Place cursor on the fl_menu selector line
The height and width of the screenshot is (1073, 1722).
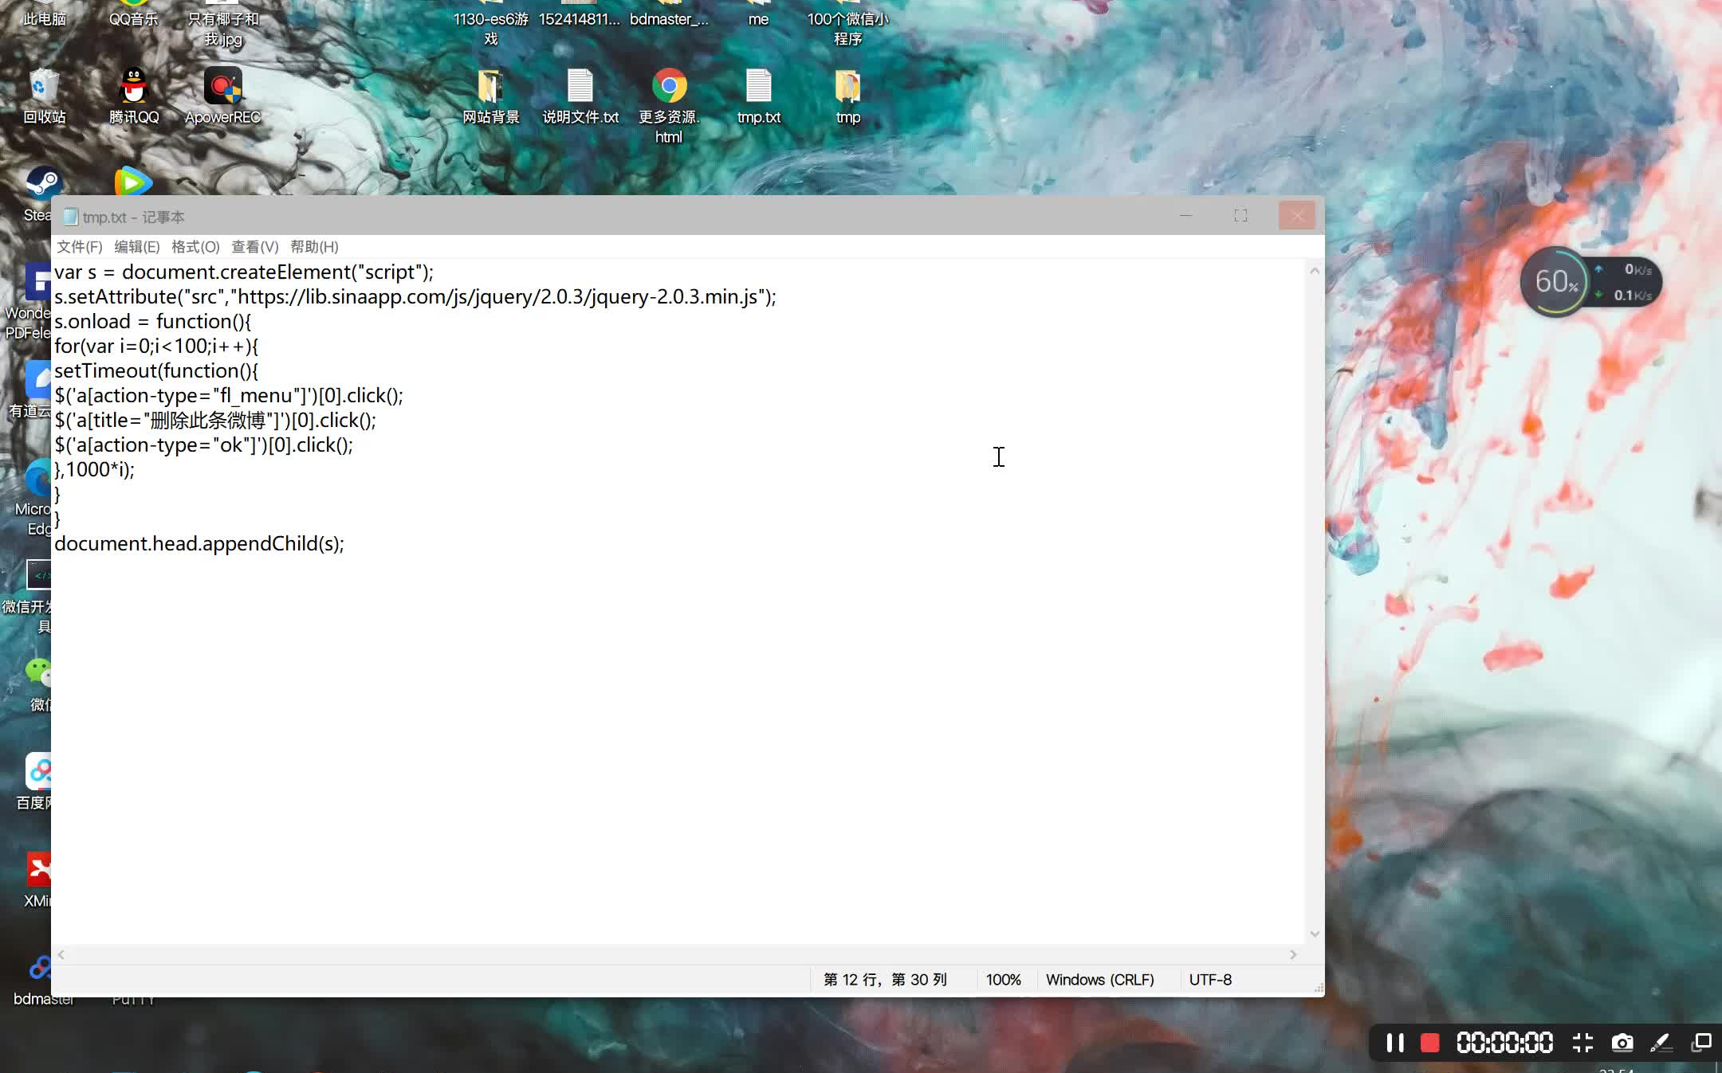[x=229, y=395]
